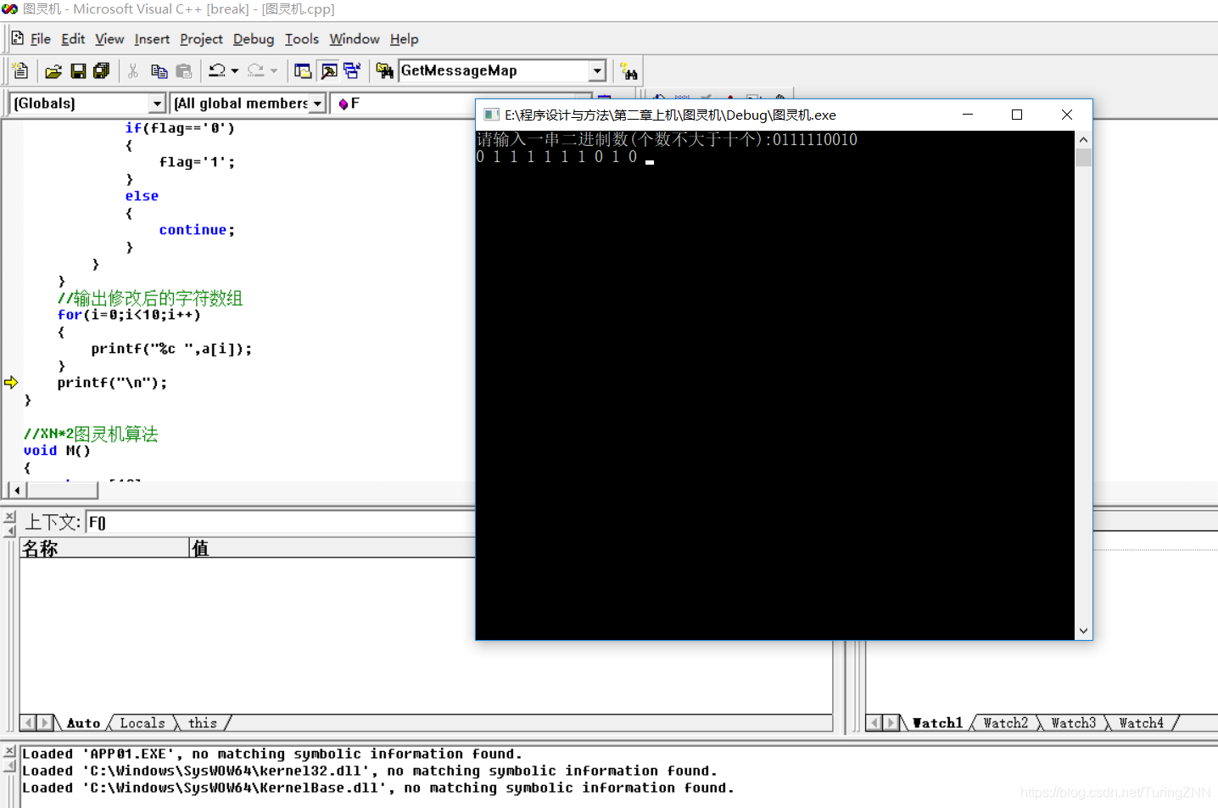
Task: Click the Paste clipboard icon
Action: (x=184, y=71)
